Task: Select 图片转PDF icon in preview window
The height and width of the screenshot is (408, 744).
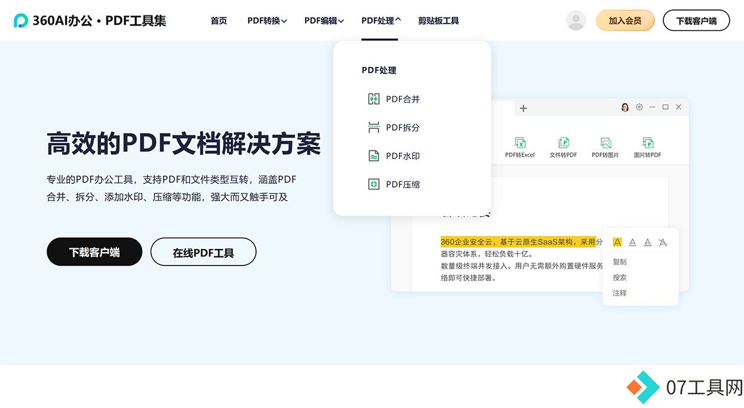Action: [x=648, y=143]
